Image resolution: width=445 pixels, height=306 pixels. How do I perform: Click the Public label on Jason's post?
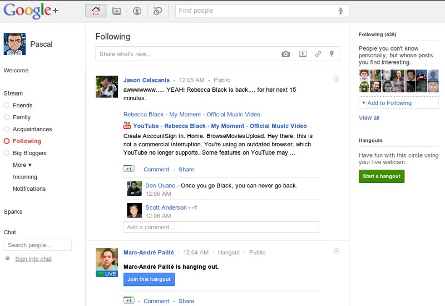[221, 80]
